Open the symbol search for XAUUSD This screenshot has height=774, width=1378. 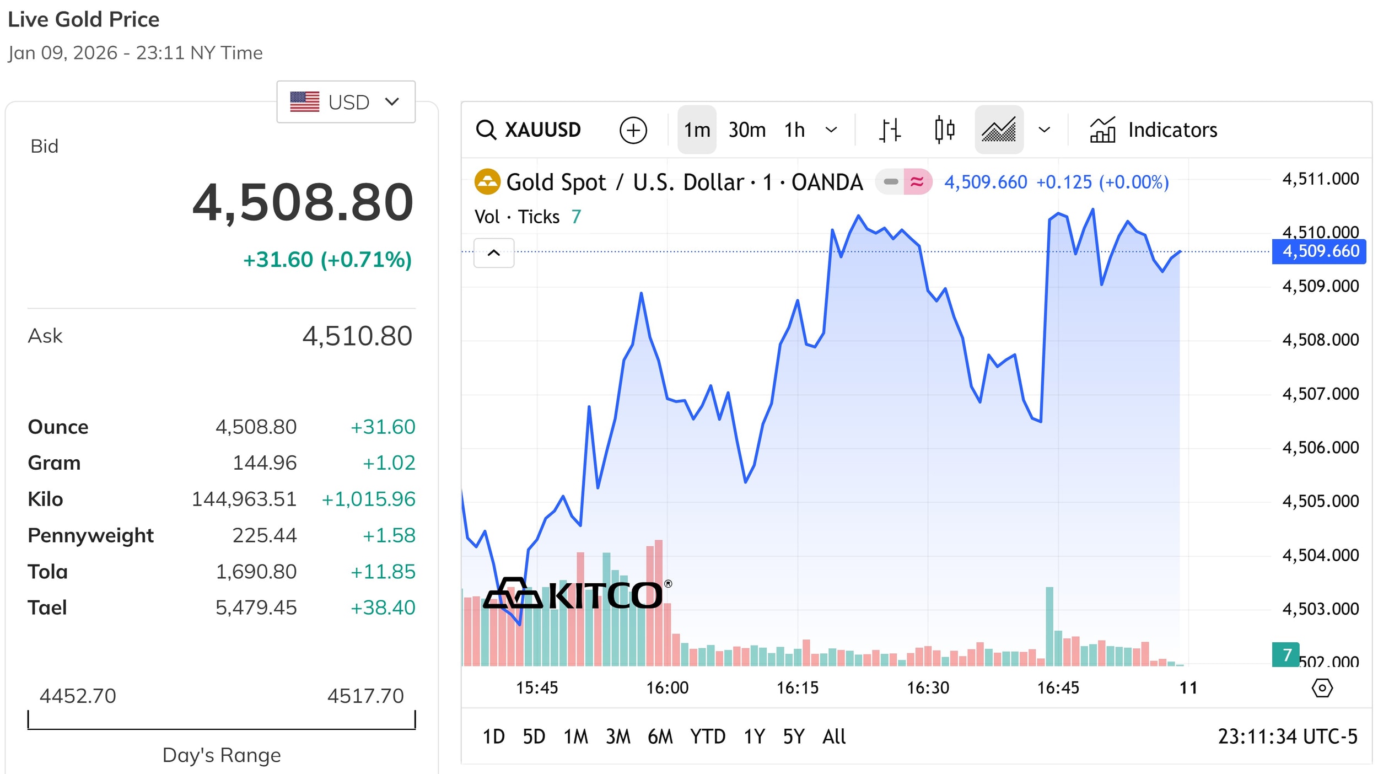529,130
